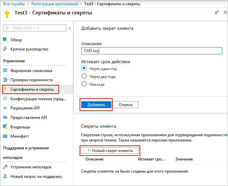Click the API permissions (Разрешения API) icon

[x=5, y=108]
